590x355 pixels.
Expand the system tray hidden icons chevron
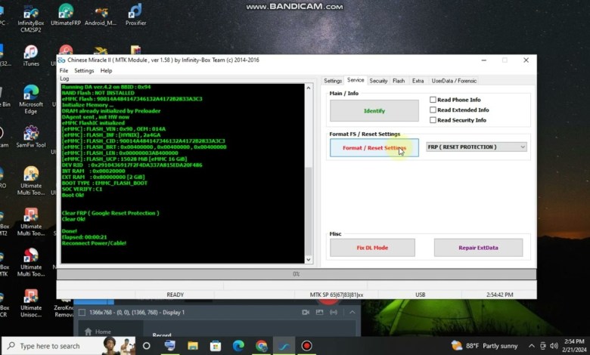point(531,346)
